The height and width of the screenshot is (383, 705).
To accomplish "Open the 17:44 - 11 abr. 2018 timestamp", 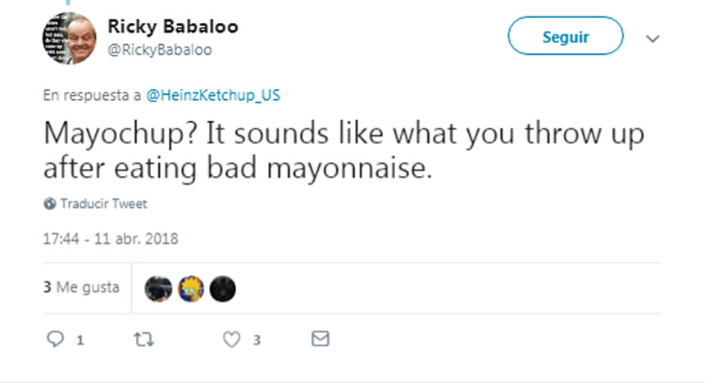I will click(110, 239).
